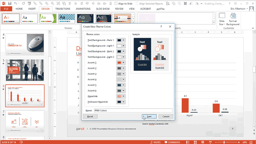The width and height of the screenshot is (256, 144).
Task: Start Slide Show from status bar icon
Action: pyautogui.click(x=210, y=142)
